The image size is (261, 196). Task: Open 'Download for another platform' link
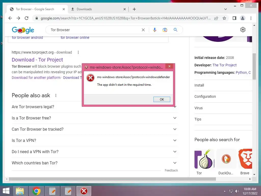pos(36,78)
